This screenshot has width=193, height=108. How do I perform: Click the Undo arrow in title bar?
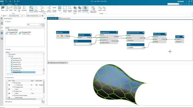tap(6, 1)
